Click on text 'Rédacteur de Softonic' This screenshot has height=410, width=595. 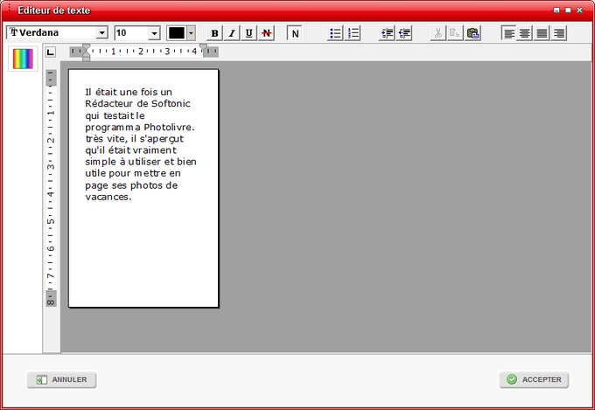click(137, 103)
